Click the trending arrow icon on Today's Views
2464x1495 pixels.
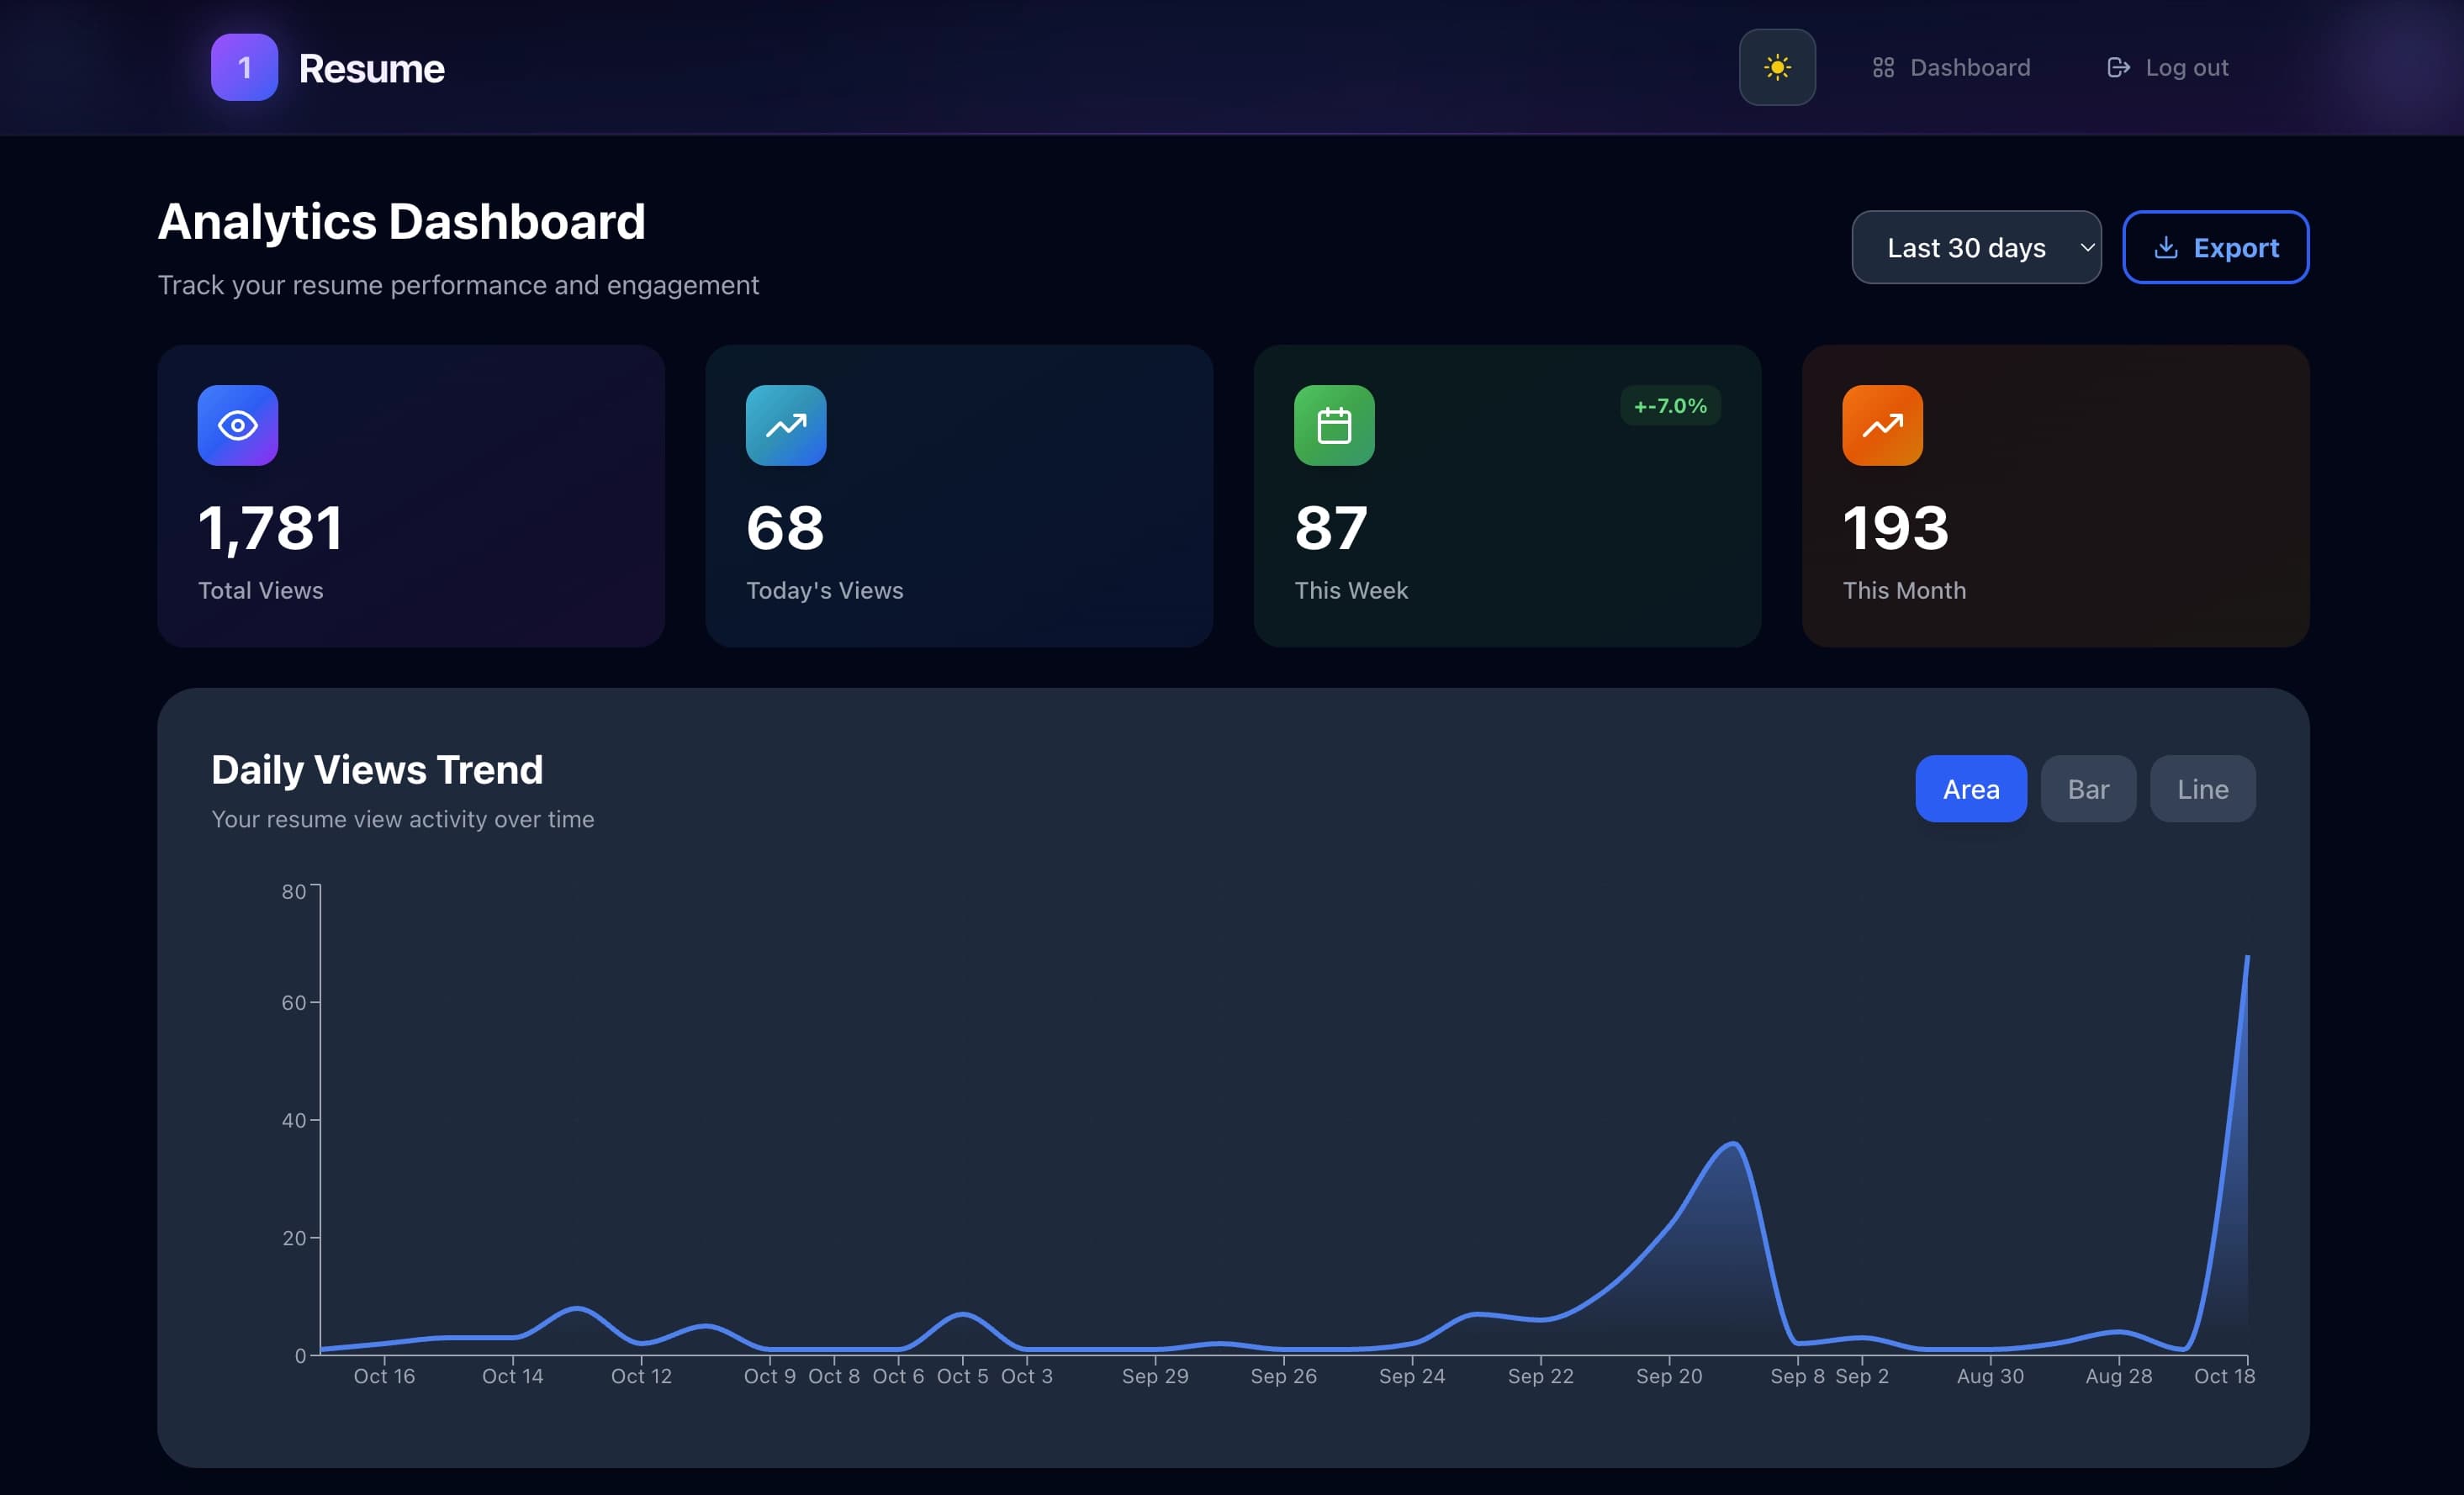[786, 425]
